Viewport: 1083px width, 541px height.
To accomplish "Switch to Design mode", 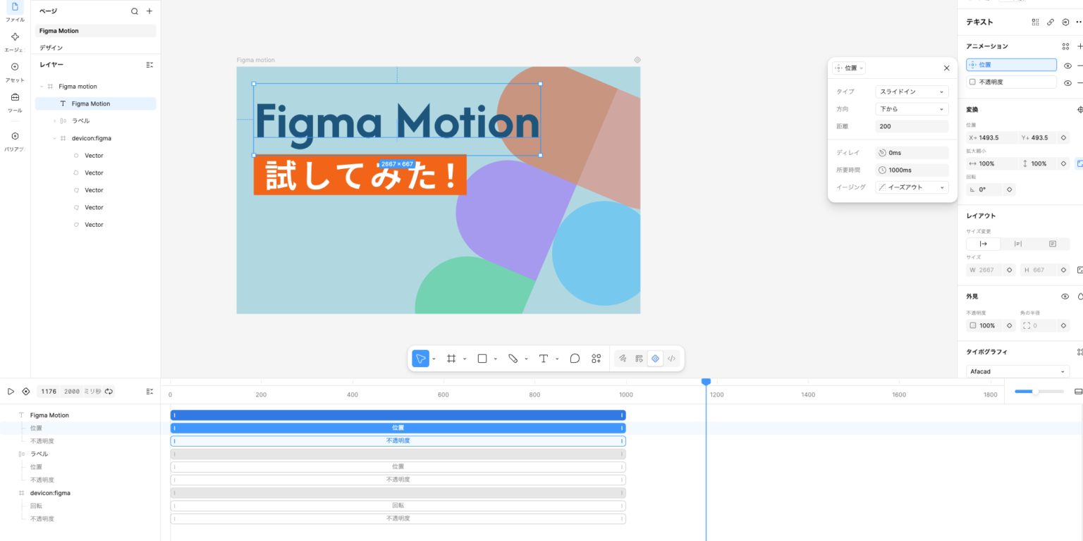I will pyautogui.click(x=639, y=359).
